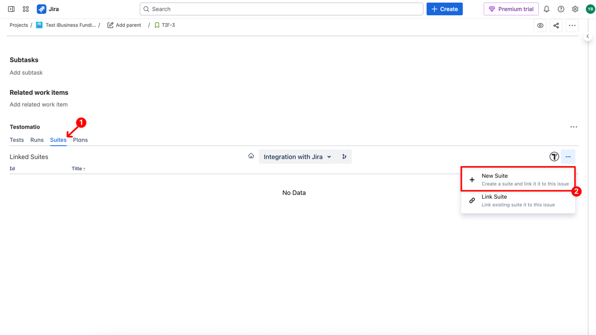Click the share icon
Image resolution: width=596 pixels, height=335 pixels.
click(556, 26)
